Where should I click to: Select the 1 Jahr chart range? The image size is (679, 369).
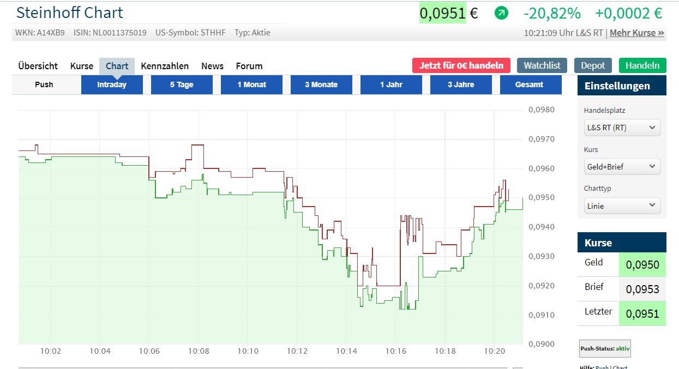coord(391,84)
